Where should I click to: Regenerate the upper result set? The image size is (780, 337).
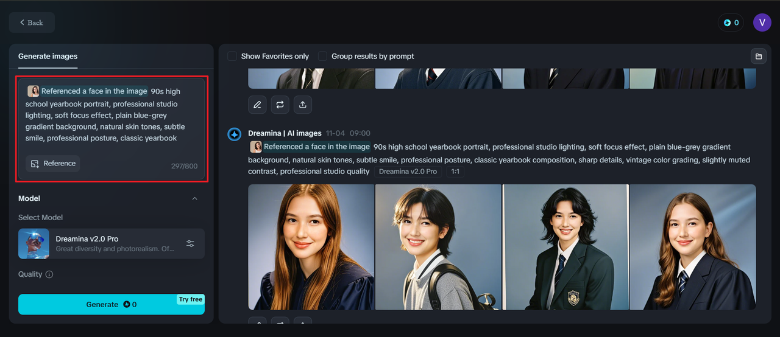(280, 105)
